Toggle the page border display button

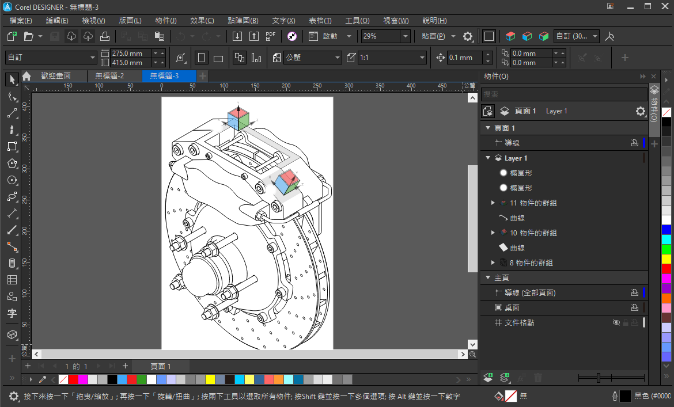[x=489, y=36]
